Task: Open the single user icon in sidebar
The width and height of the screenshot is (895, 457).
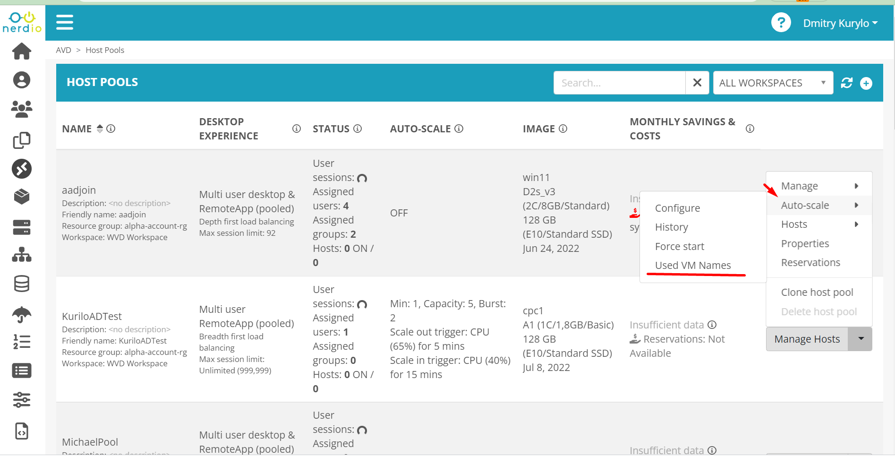Action: click(22, 80)
